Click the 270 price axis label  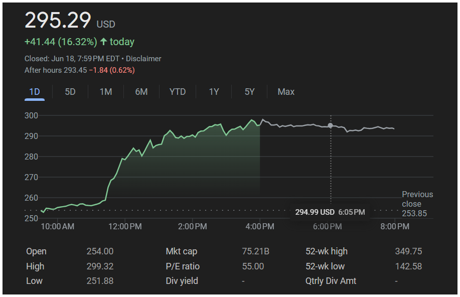pos(32,177)
